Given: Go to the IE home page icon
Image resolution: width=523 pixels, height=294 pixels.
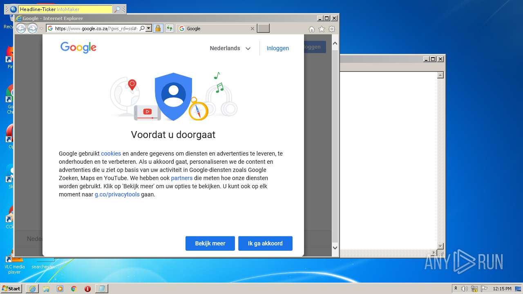Looking at the screenshot, I should tap(312, 29).
